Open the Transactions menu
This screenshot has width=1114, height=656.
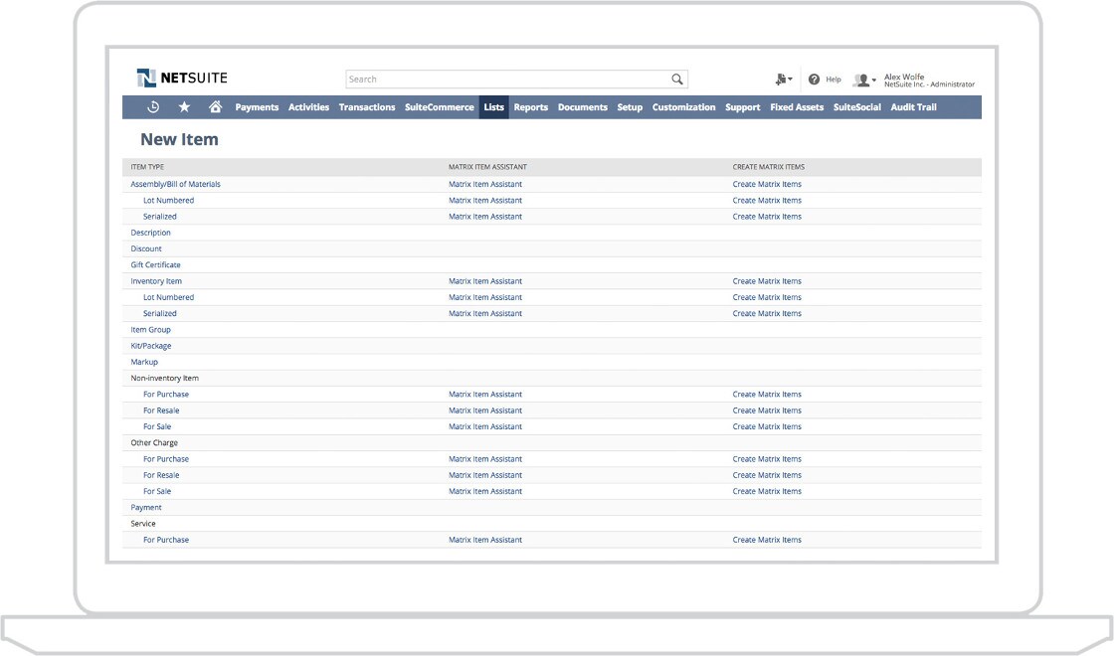(367, 107)
